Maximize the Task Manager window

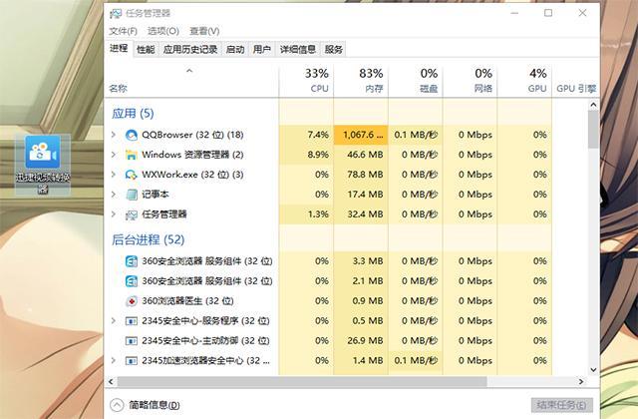(548, 13)
